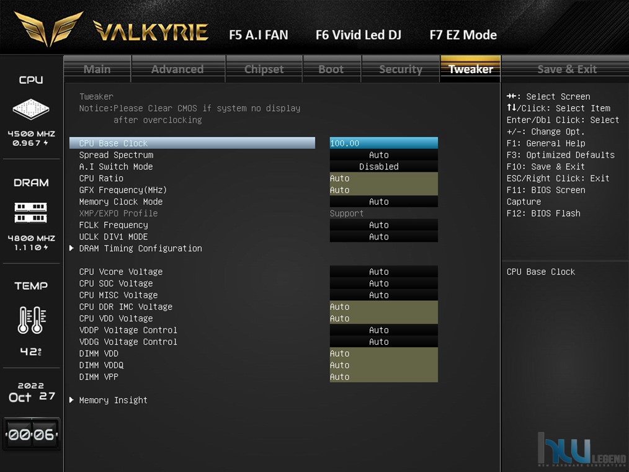Image resolution: width=629 pixels, height=472 pixels.
Task: Click DIMM VDDQ Auto value field
Action: 383,365
